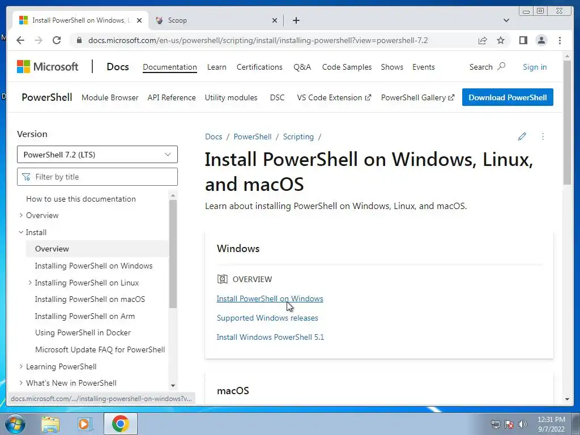The height and width of the screenshot is (435, 580).
Task: Expand What's New in PowerShell section
Action: [21, 383]
